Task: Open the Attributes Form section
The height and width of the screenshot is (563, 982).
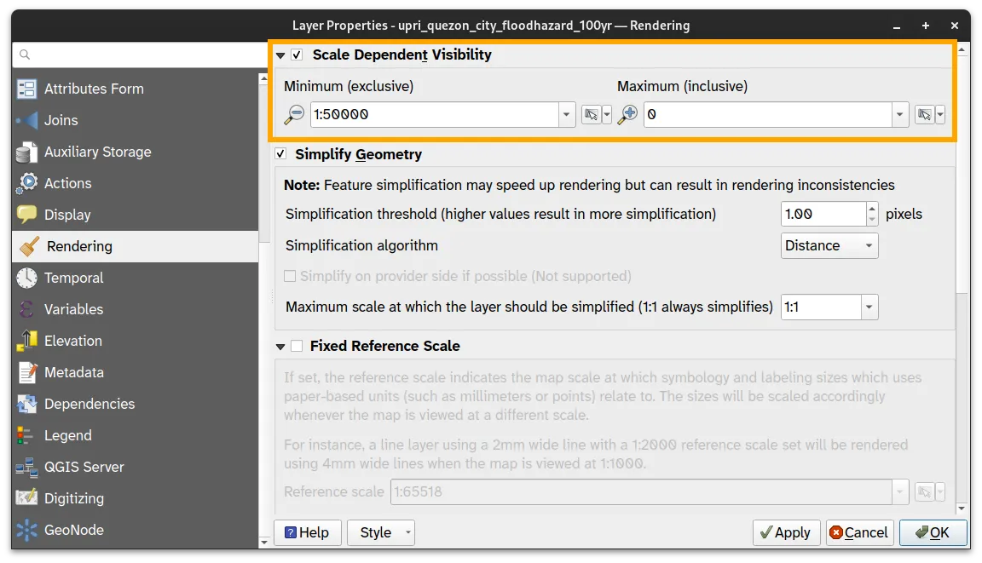Action: tap(94, 89)
